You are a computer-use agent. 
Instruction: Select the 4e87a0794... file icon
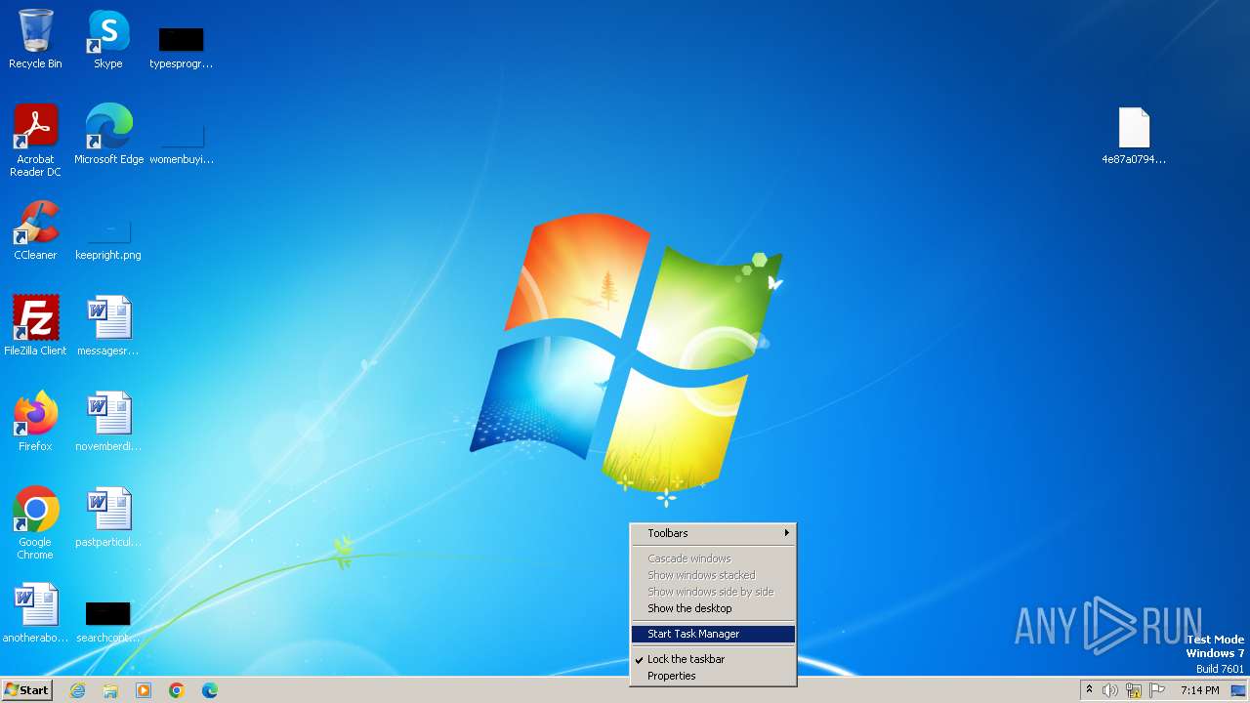pyautogui.click(x=1134, y=135)
